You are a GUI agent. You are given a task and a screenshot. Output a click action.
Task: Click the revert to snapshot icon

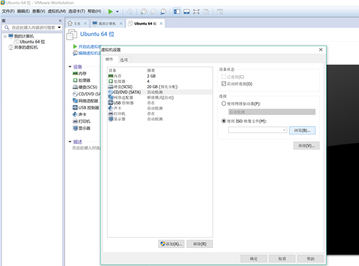click(153, 12)
